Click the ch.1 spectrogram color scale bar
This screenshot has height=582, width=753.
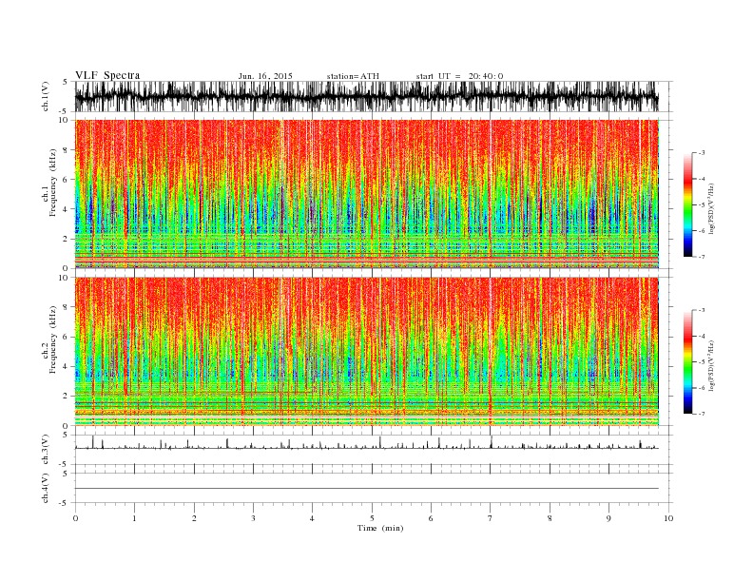tap(687, 204)
